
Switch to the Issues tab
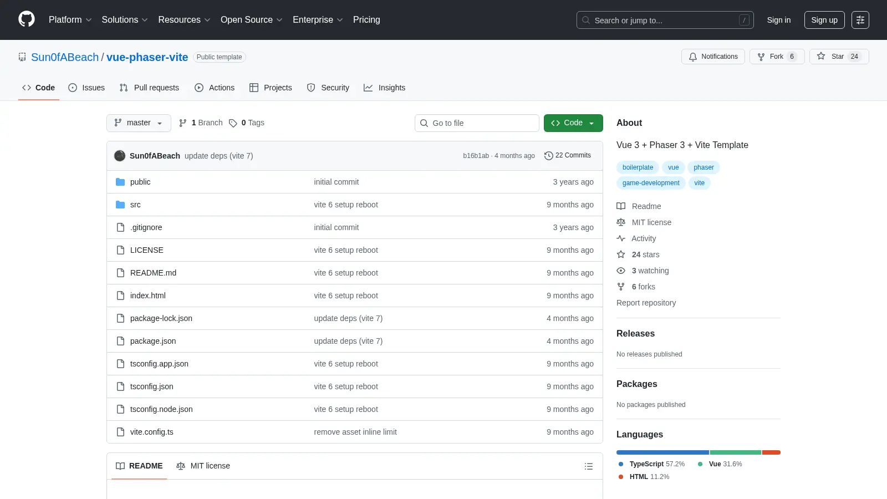pos(86,88)
